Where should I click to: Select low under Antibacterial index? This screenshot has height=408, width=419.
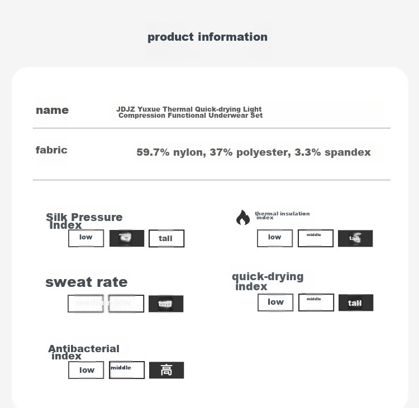(86, 370)
